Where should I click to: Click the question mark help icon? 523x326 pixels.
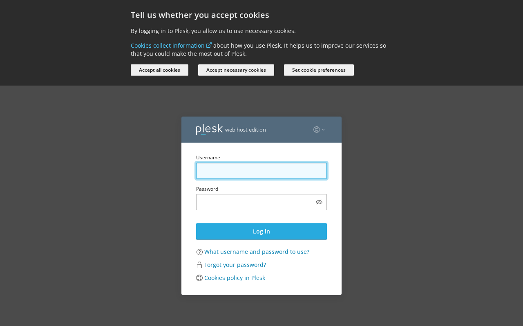(199, 252)
